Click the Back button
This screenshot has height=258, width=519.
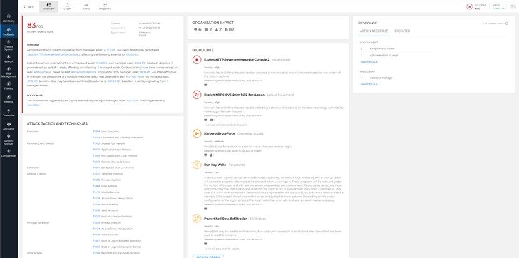(29, 7)
